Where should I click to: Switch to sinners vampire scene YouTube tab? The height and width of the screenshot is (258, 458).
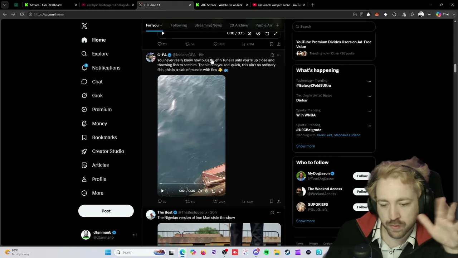click(x=279, y=5)
